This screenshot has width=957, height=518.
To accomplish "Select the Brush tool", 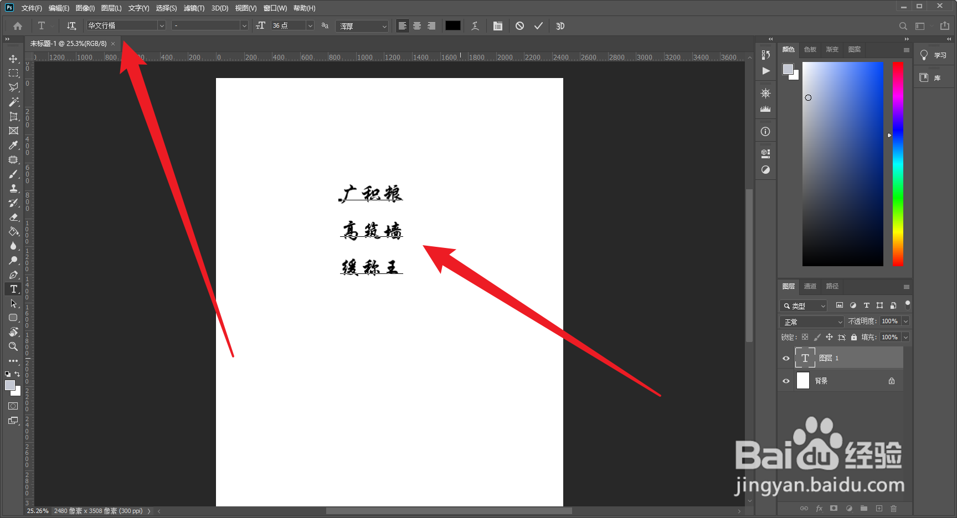I will (x=13, y=174).
